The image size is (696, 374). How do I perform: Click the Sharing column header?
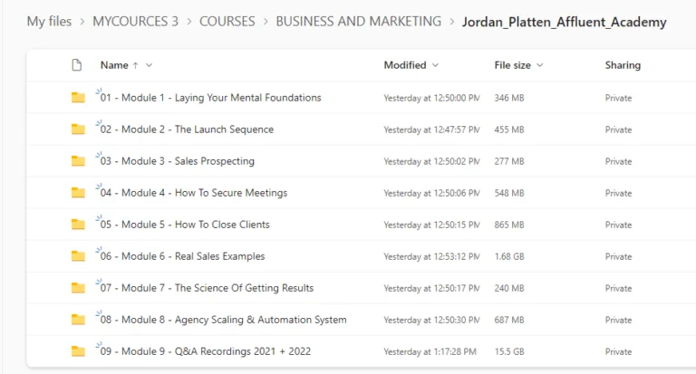[x=623, y=65]
